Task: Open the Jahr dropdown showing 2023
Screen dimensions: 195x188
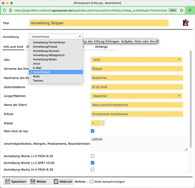Action: pos(136,59)
